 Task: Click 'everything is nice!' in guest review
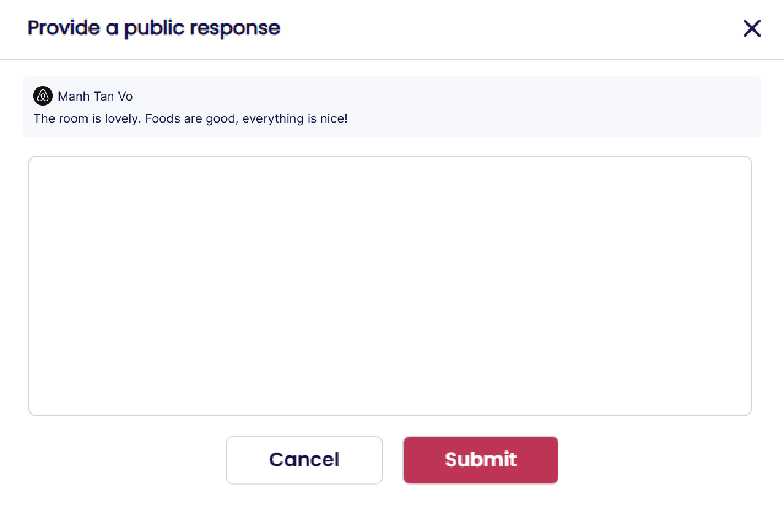click(294, 118)
